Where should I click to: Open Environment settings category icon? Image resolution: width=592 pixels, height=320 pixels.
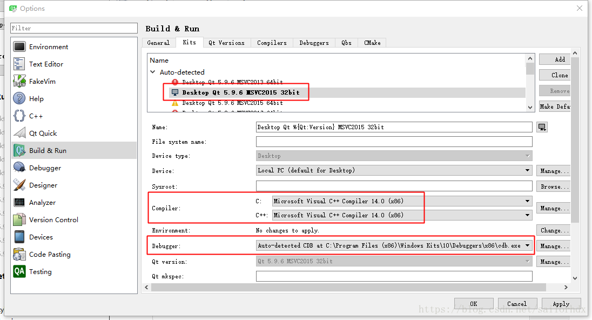coord(19,47)
